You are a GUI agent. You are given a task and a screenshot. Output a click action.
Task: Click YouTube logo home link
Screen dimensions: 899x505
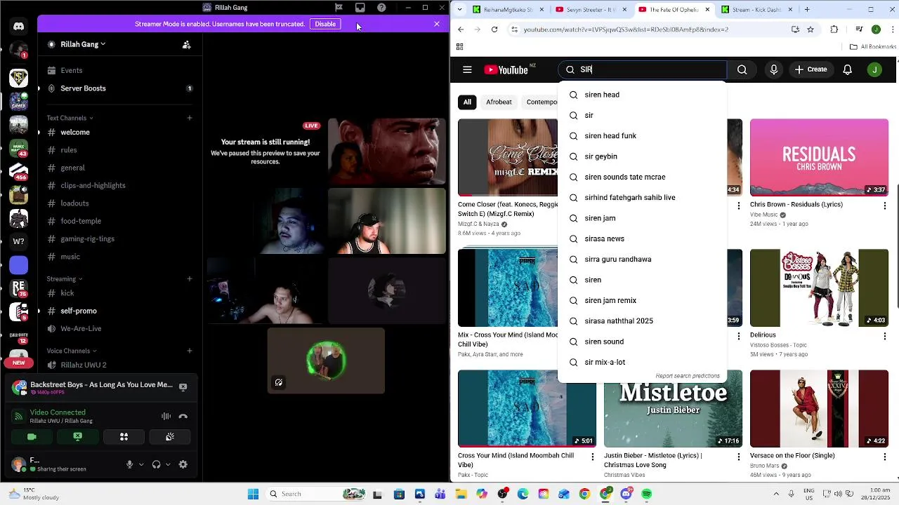tap(506, 69)
